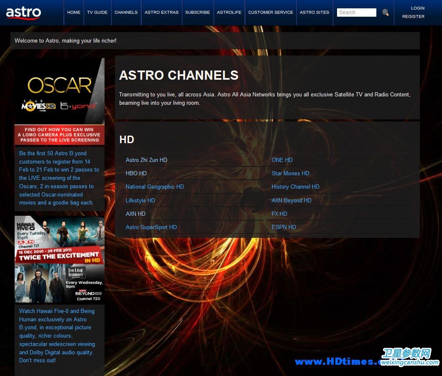Open the Lifestyle HD channel
Image resolution: width=442 pixels, height=376 pixels.
[x=141, y=200]
